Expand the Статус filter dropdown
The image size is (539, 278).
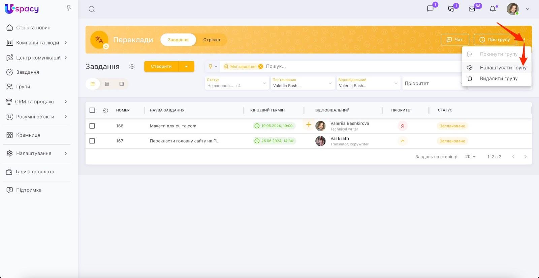coord(264,83)
